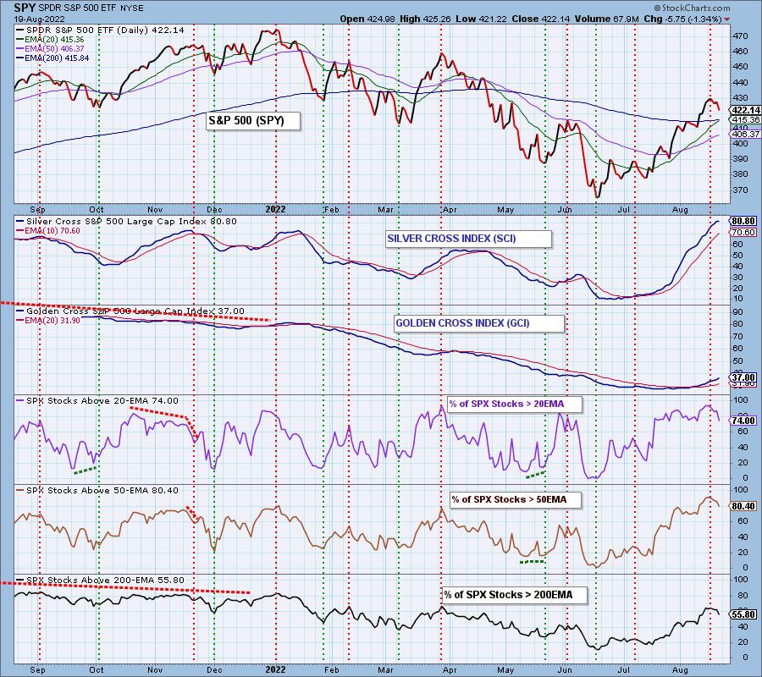The height and width of the screenshot is (677, 762).
Task: Select the SILVER CROSS INDEX (SCI) label box
Action: [468, 239]
